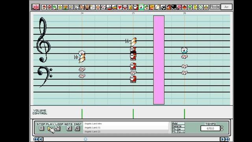Image resolution: width=252 pixels, height=142 pixels.
Task: Select the Luigi instrument icon
Action: [x=146, y=7]
